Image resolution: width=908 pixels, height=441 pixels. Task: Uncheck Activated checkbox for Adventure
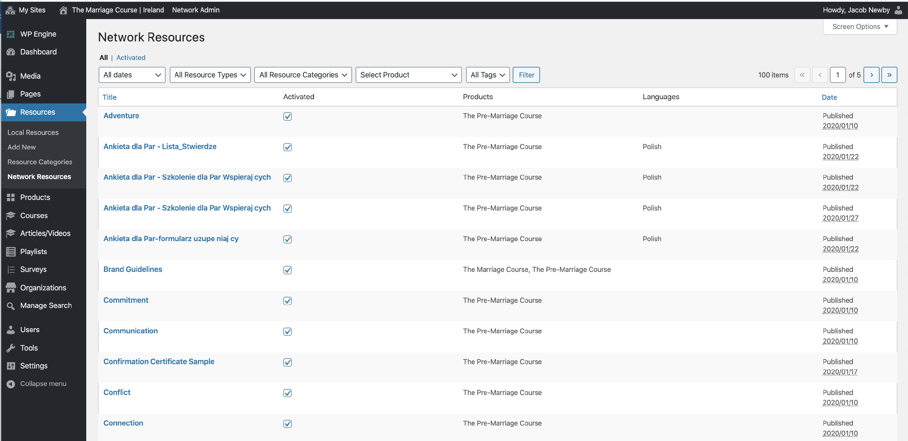[287, 116]
